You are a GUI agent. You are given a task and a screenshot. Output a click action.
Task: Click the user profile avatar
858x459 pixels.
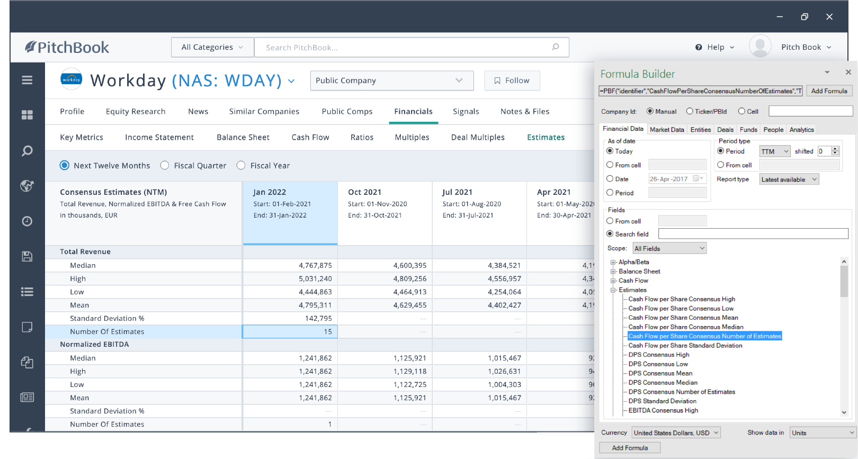[x=760, y=46]
